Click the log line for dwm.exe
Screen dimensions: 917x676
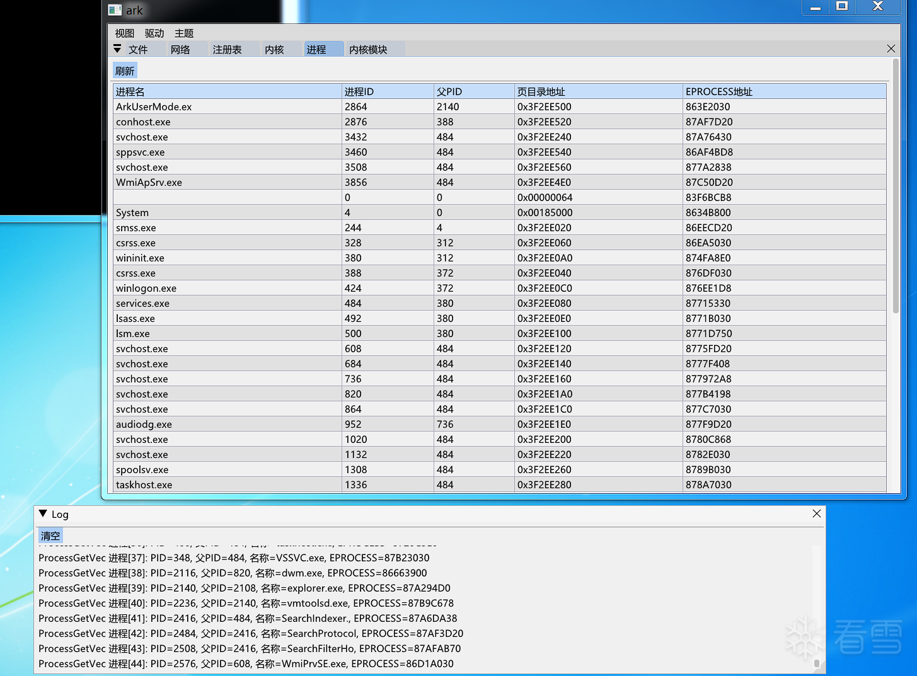point(233,573)
